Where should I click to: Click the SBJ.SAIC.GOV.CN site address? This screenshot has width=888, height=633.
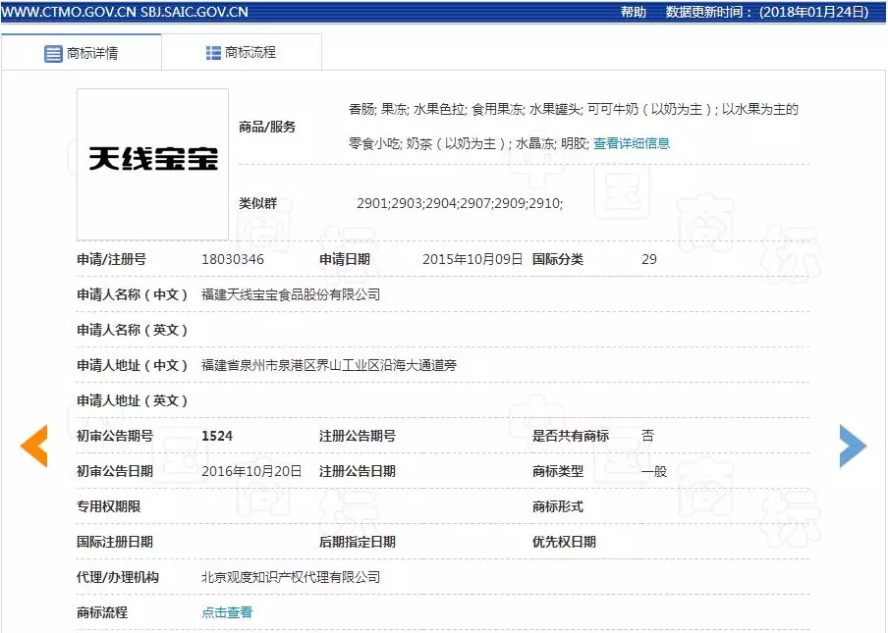(195, 12)
